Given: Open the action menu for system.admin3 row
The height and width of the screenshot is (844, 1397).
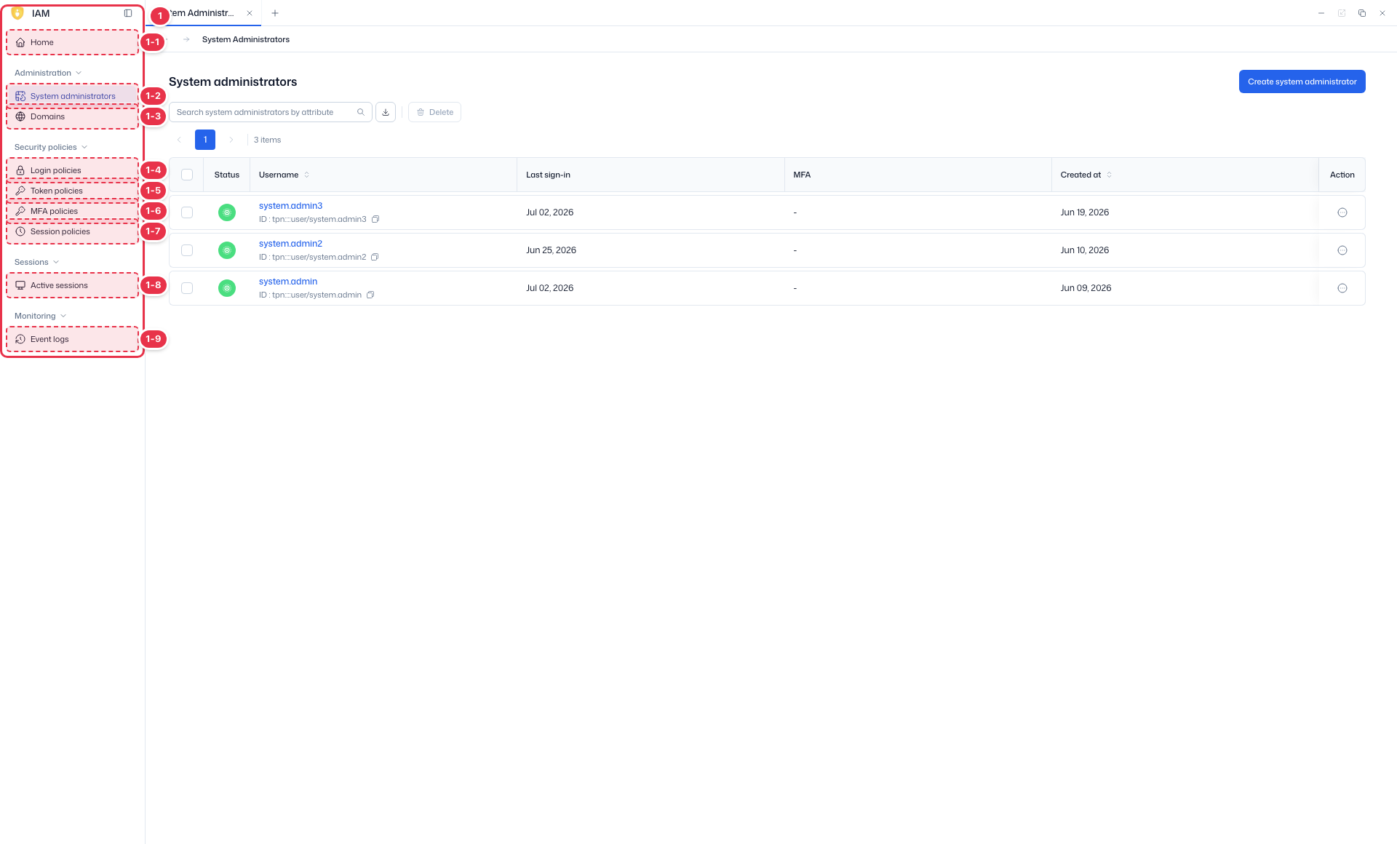Looking at the screenshot, I should [x=1342, y=212].
